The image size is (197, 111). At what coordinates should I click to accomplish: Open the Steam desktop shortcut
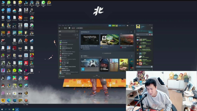(x=32, y=41)
